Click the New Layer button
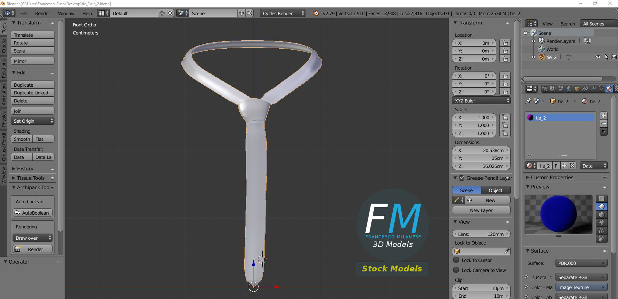618x299 pixels. pyautogui.click(x=481, y=210)
